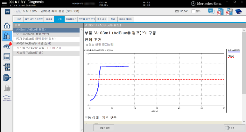Switch to the 점검 tab

(113, 19)
